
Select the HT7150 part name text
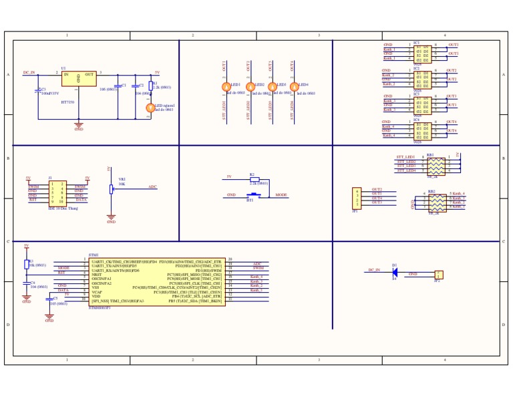pos(67,102)
